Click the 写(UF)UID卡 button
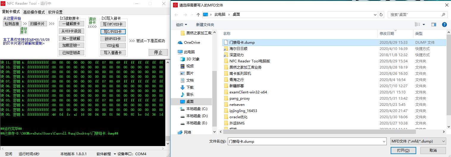This screenshot has height=157, width=451. click(x=113, y=24)
